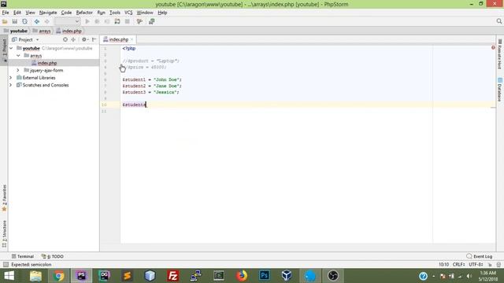Image resolution: width=504 pixels, height=283 pixels.
Task: Change UTF-8 file encoding setting
Action: point(476,265)
